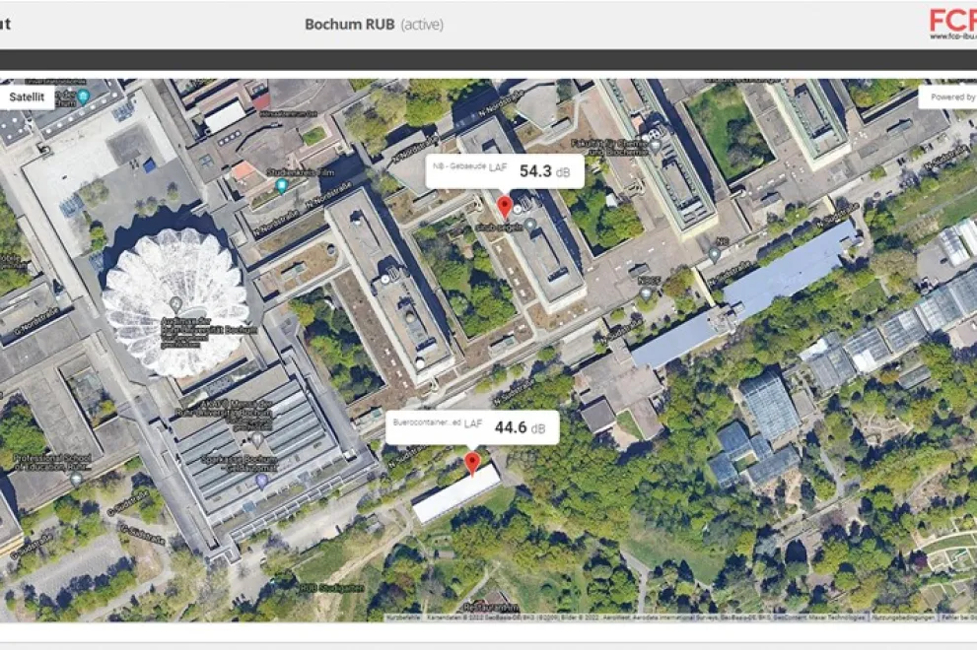Click the teal marker in top-left map corner
The width and height of the screenshot is (977, 650).
(84, 96)
